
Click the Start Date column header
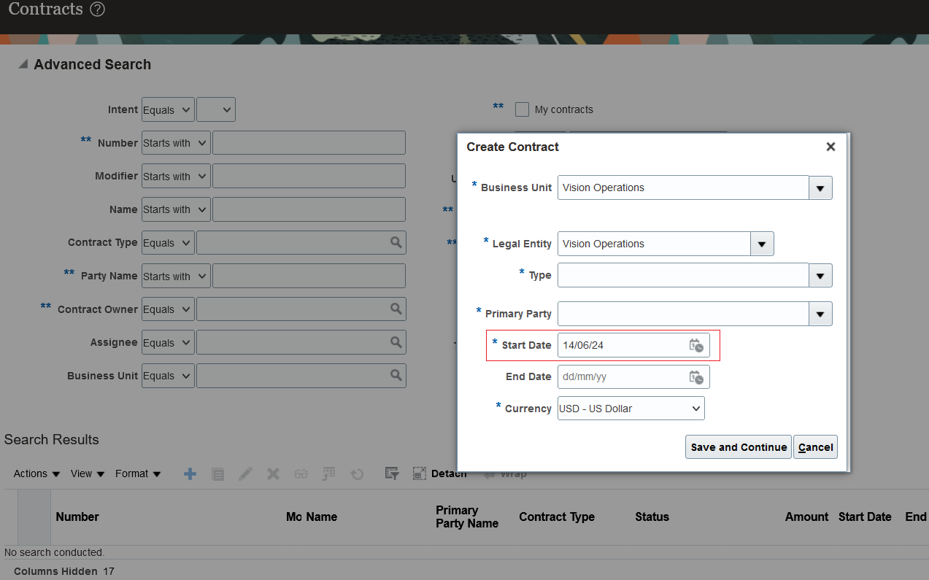[865, 517]
